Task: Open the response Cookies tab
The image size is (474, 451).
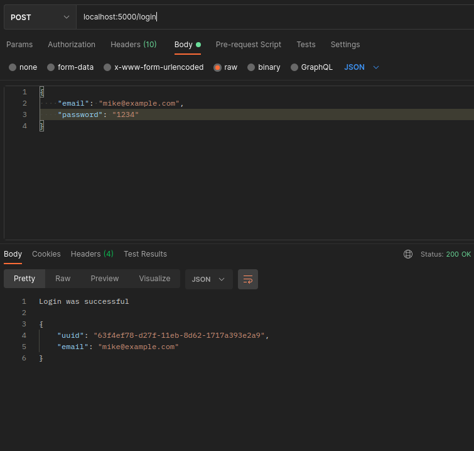Action: [x=46, y=254]
